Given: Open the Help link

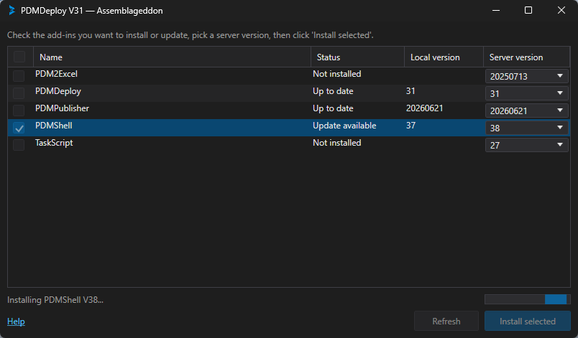Looking at the screenshot, I should pos(17,321).
